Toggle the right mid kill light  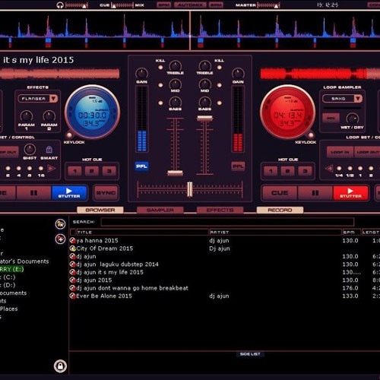point(220,85)
